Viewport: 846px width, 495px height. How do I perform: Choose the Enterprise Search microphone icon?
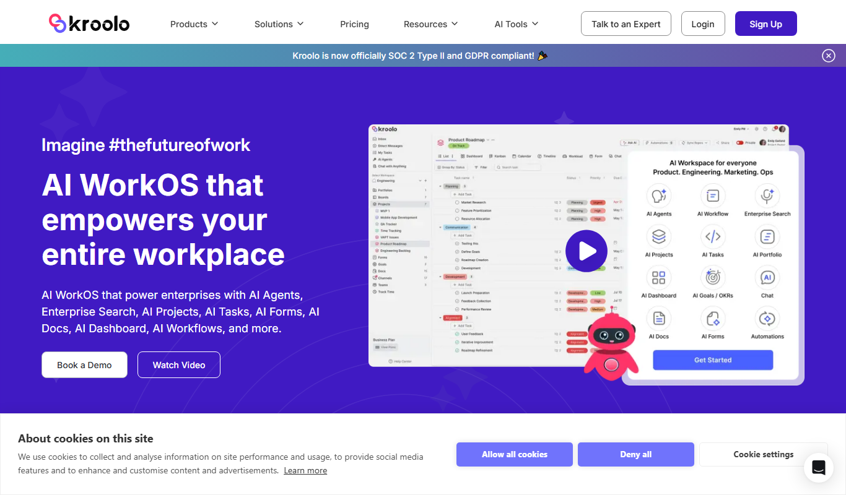pos(767,196)
